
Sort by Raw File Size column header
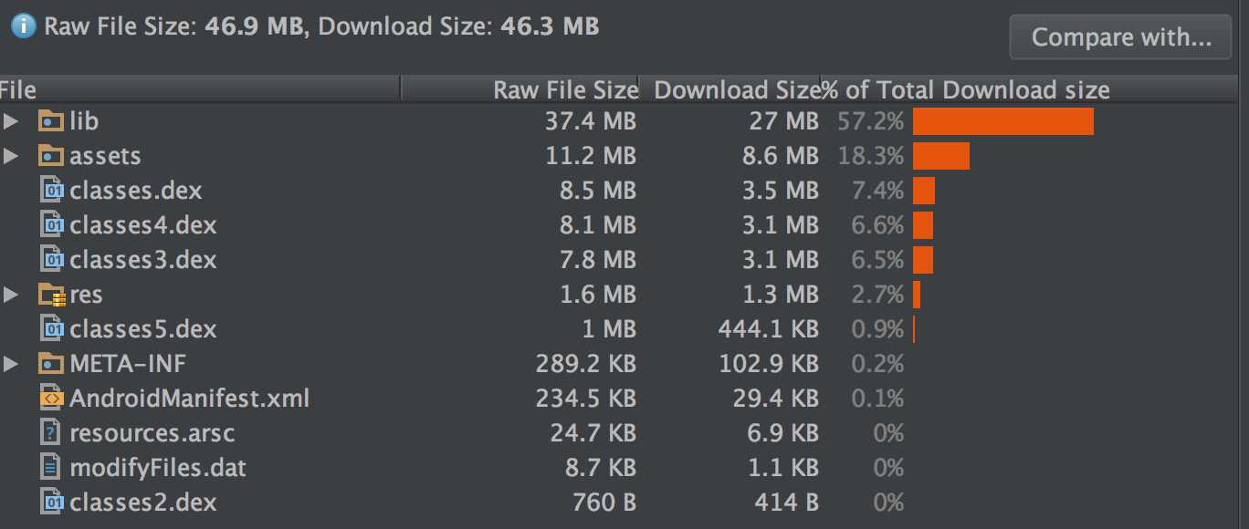click(564, 90)
